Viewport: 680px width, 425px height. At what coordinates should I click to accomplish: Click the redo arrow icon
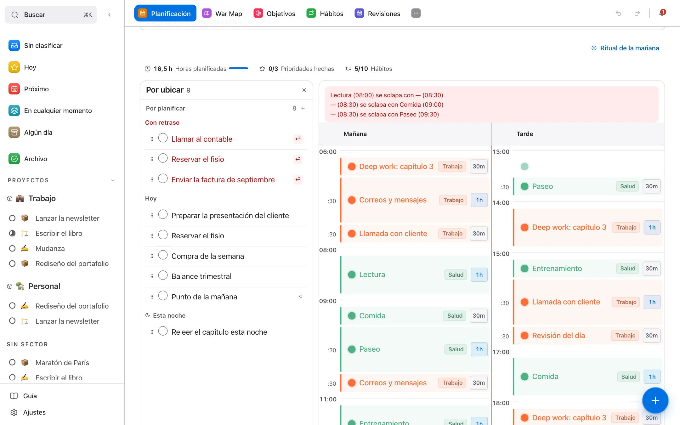637,13
